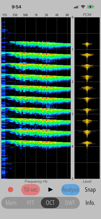
Task: Switch to the DWT tab
Action: (x=70, y=203)
